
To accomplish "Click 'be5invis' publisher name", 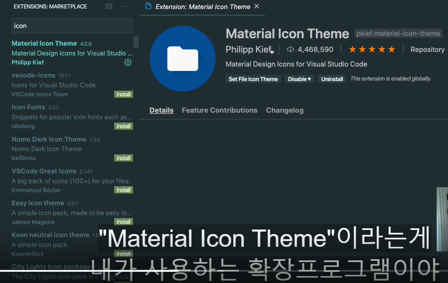I will [24, 158].
